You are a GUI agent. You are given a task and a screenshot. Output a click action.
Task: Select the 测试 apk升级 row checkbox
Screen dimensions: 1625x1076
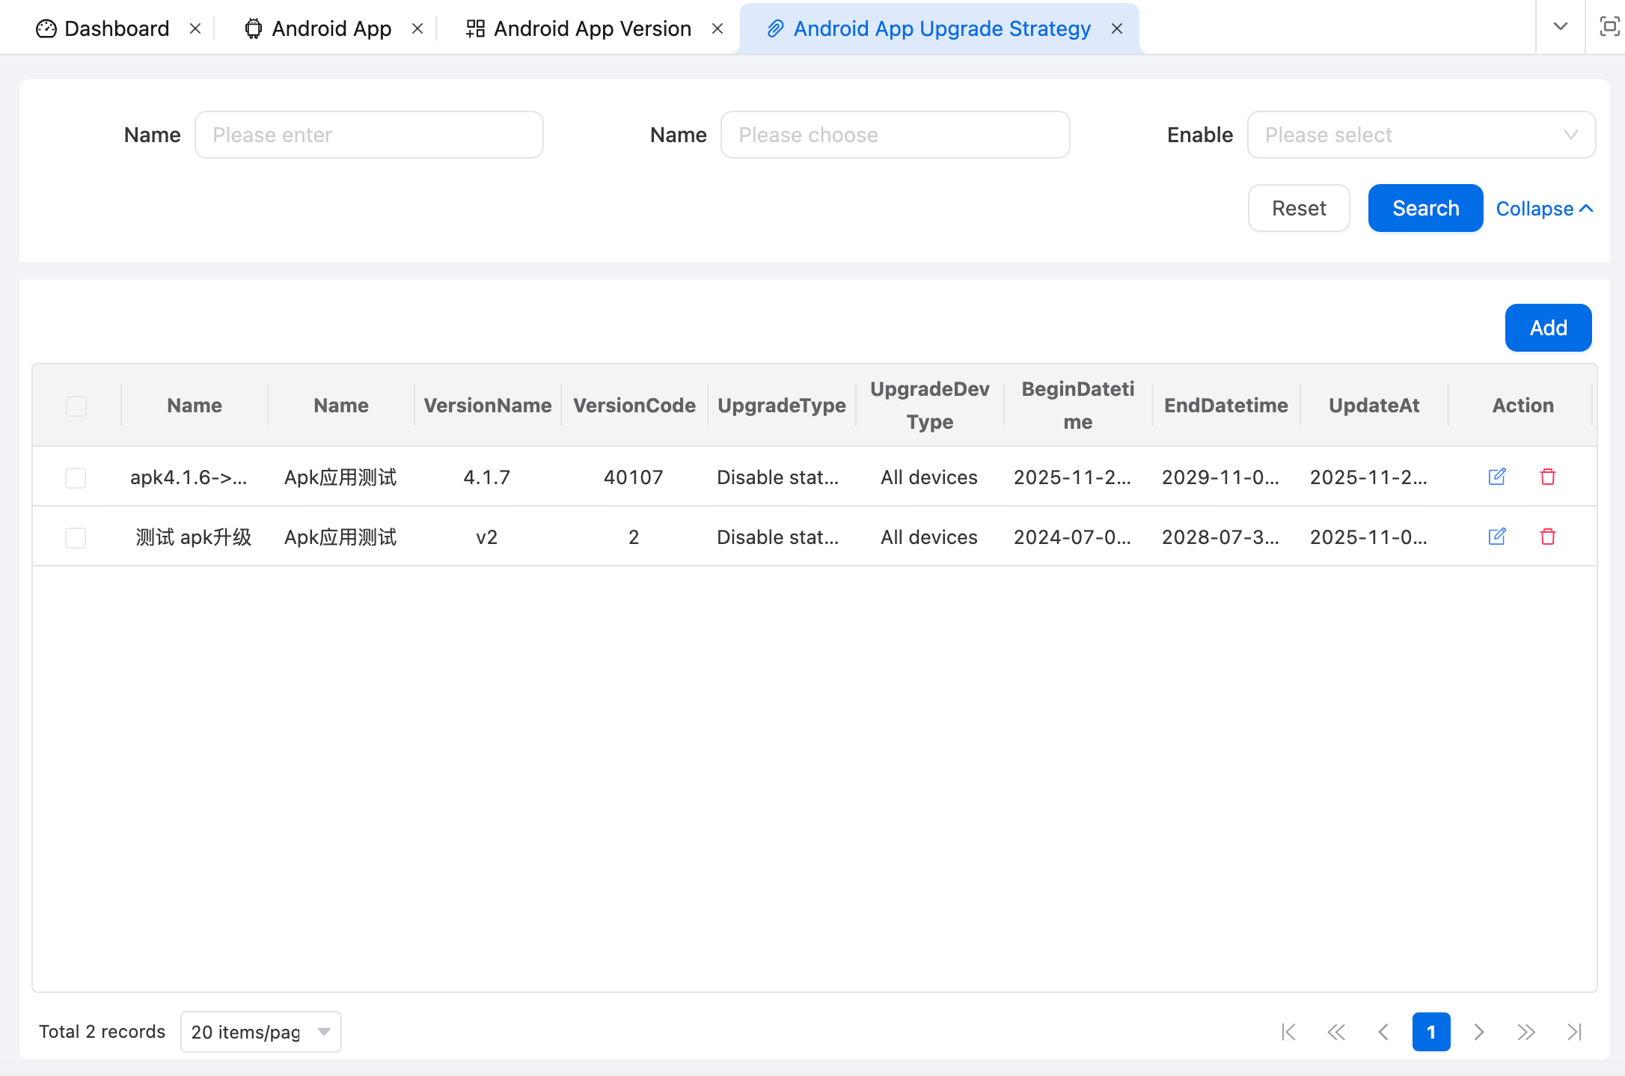tap(76, 537)
